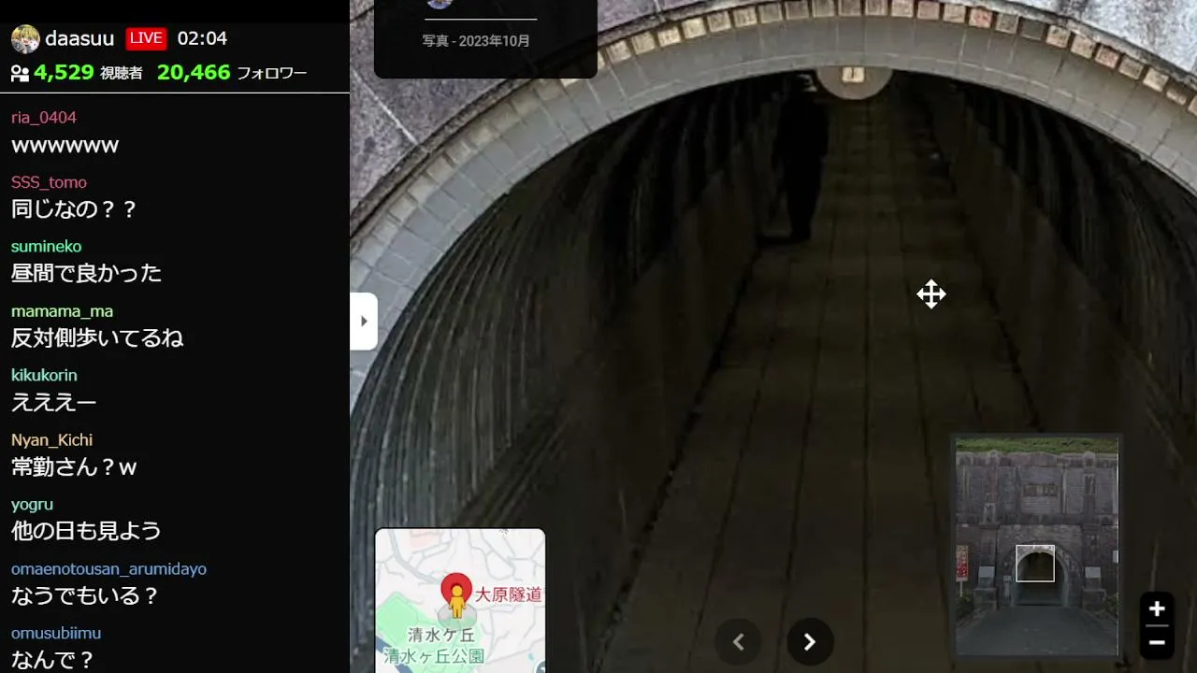Click chat username yogru
The width and height of the screenshot is (1197, 673).
click(x=32, y=505)
